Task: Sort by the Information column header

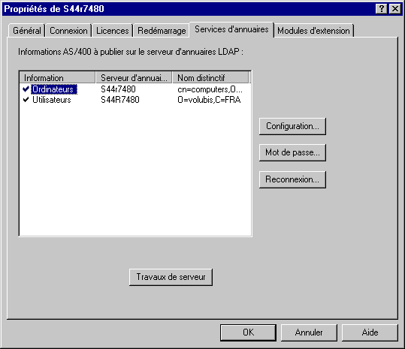Action: [x=57, y=77]
